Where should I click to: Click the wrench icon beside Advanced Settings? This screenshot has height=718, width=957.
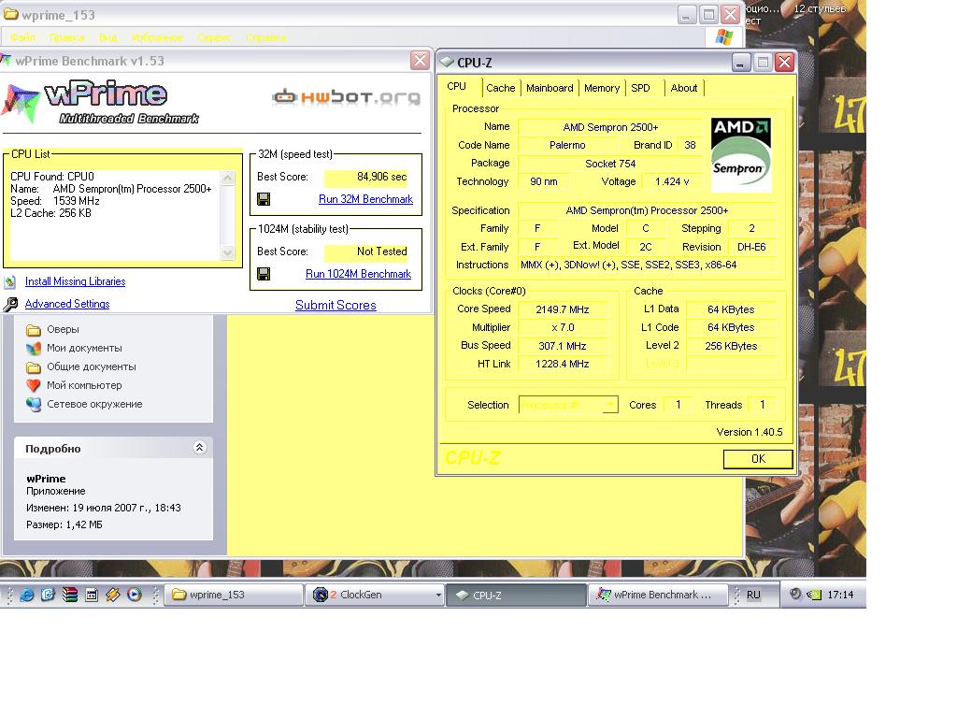[10, 304]
